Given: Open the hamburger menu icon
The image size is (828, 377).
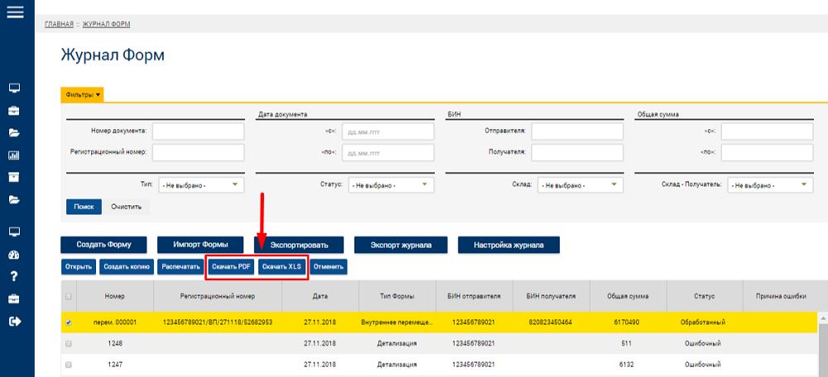Looking at the screenshot, I should click(x=15, y=12).
